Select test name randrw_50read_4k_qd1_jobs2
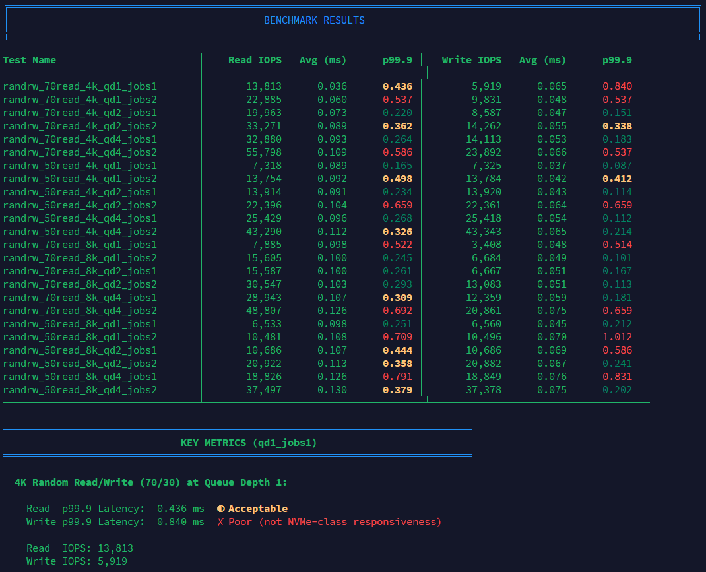The width and height of the screenshot is (706, 572). tap(80, 179)
